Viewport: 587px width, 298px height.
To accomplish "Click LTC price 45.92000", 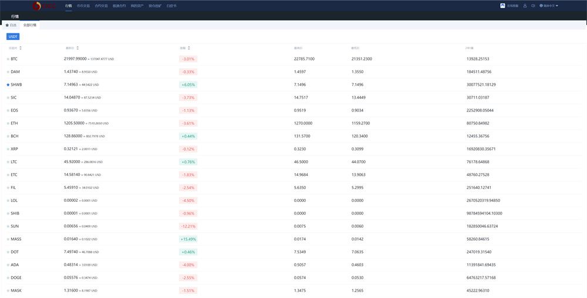I will pyautogui.click(x=72, y=162).
